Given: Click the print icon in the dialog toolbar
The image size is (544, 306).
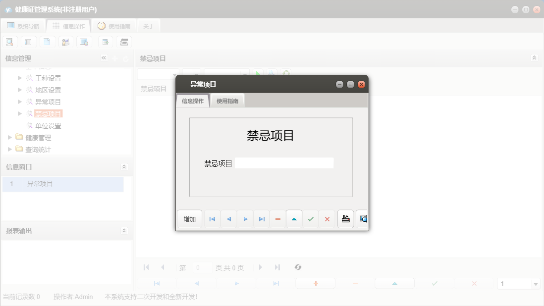Looking at the screenshot, I should pos(345,219).
